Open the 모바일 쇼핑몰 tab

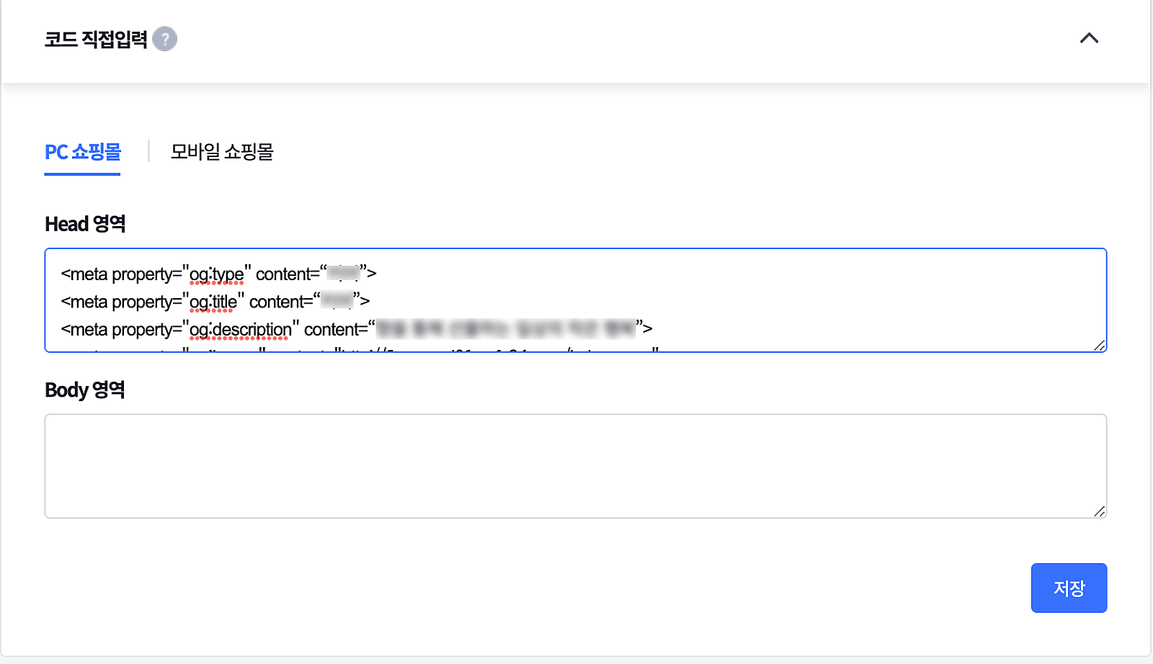pyautogui.click(x=222, y=152)
